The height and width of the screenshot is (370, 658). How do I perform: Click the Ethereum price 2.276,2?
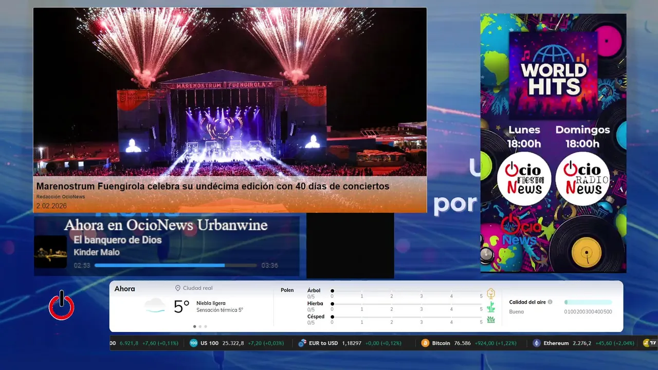click(x=582, y=343)
